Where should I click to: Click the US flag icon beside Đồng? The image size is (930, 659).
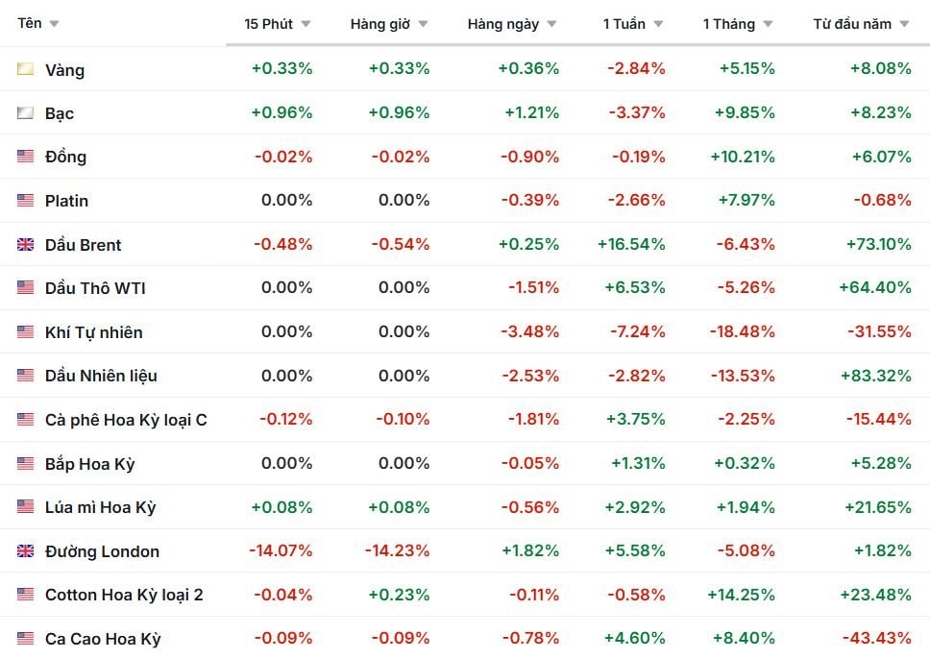[26, 157]
